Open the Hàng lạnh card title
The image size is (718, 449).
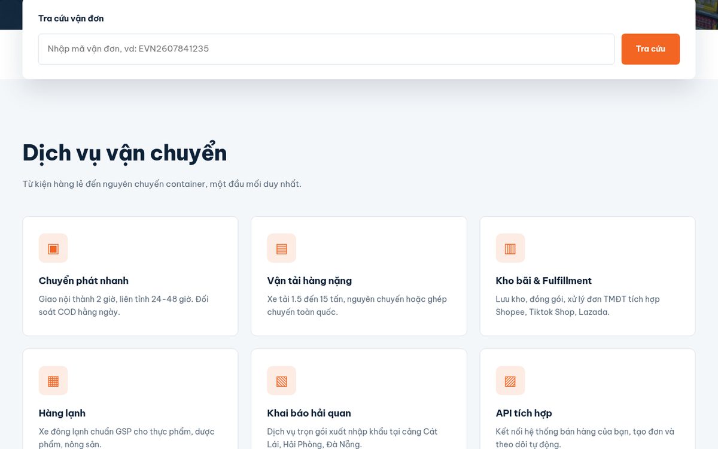point(62,413)
